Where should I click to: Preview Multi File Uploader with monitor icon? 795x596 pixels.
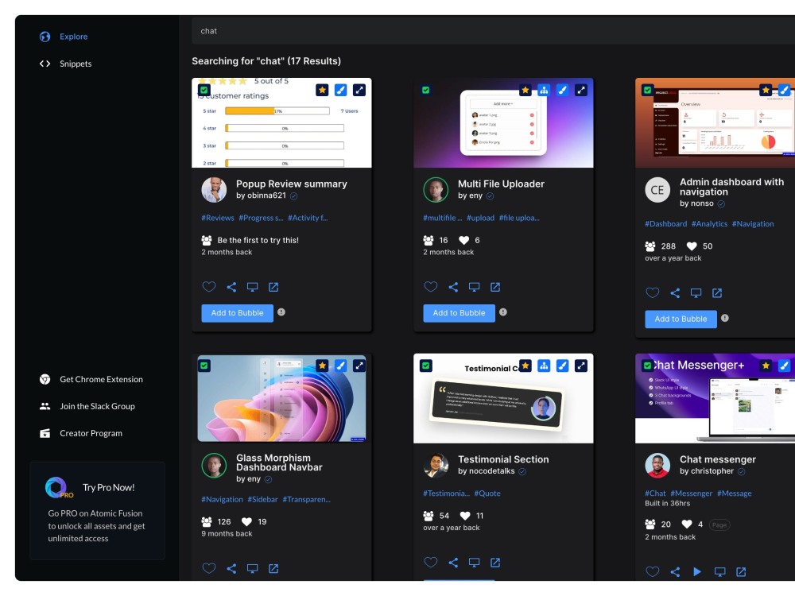pos(474,288)
